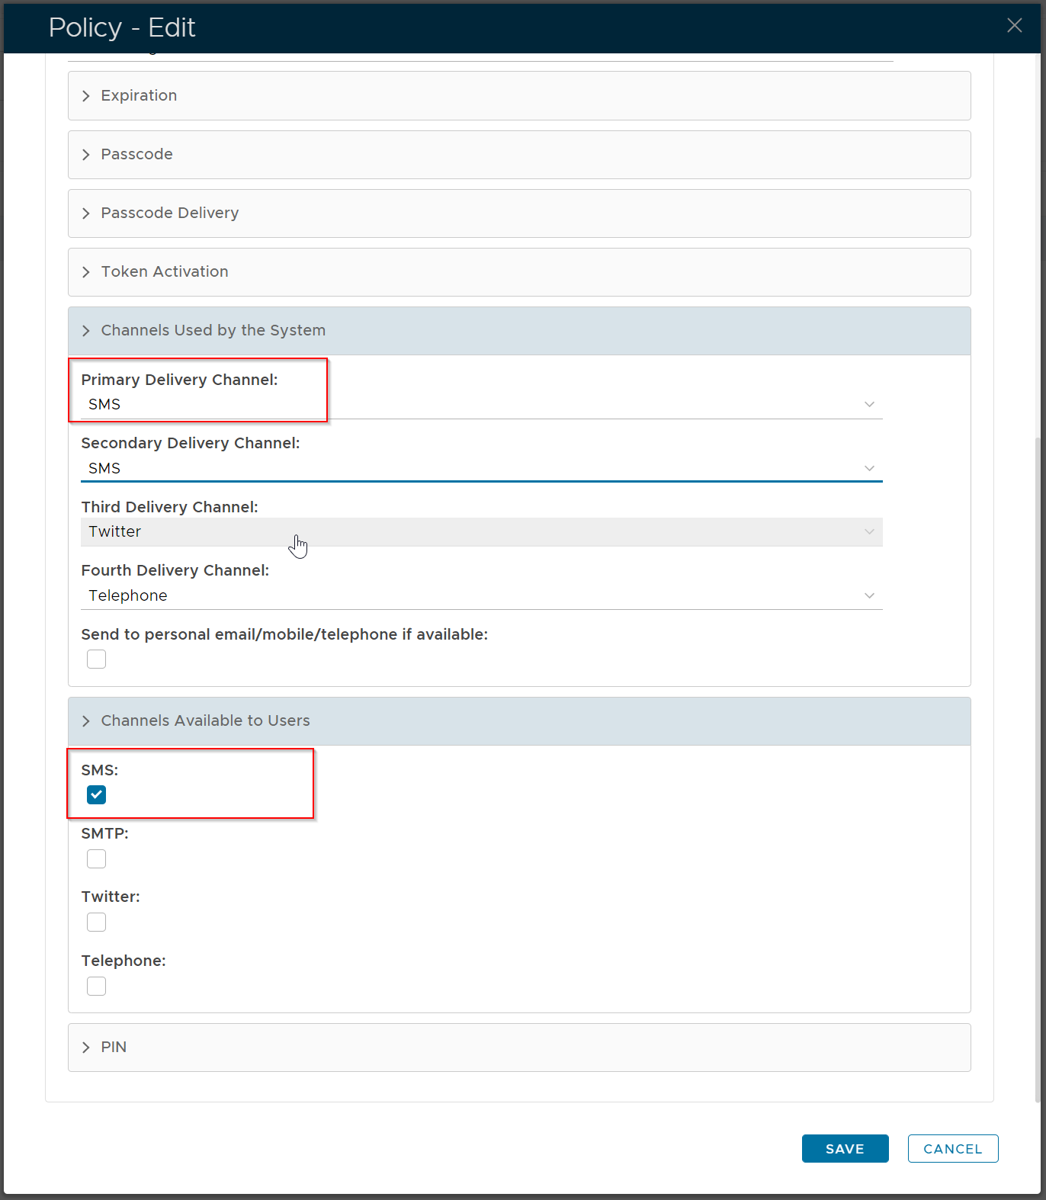Click the Token Activation chevron icon
Image resolution: width=1046 pixels, height=1200 pixels.
(x=86, y=272)
